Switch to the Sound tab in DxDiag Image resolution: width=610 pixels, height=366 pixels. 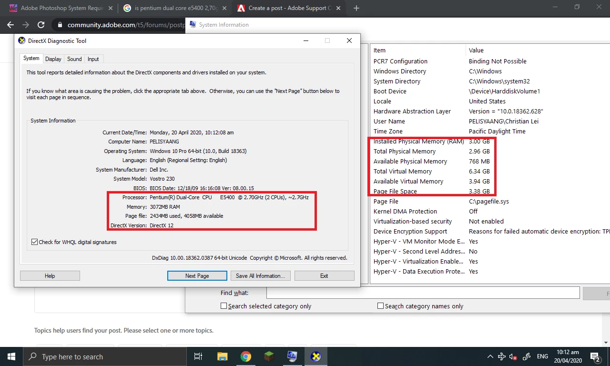click(x=74, y=59)
